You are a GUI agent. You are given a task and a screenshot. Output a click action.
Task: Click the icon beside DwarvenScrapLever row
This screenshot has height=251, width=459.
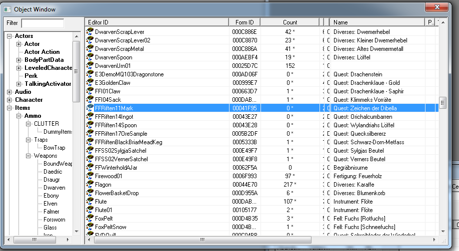coord(90,31)
